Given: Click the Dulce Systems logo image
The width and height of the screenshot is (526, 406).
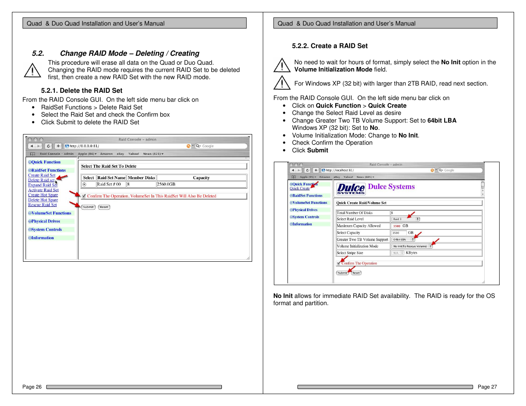Looking at the screenshot, I should click(x=351, y=189).
